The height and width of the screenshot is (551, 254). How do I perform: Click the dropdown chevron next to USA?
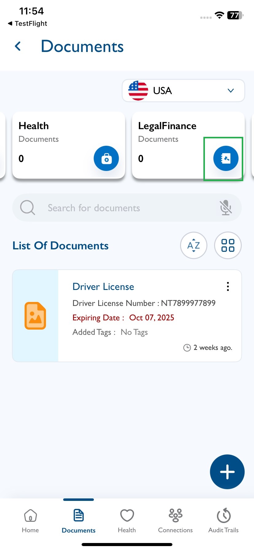[x=231, y=91]
